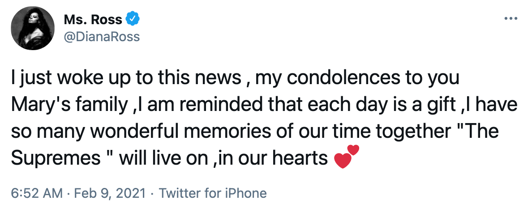Visit the @DianaRoss handle link
The height and width of the screenshot is (213, 532).
tap(102, 36)
